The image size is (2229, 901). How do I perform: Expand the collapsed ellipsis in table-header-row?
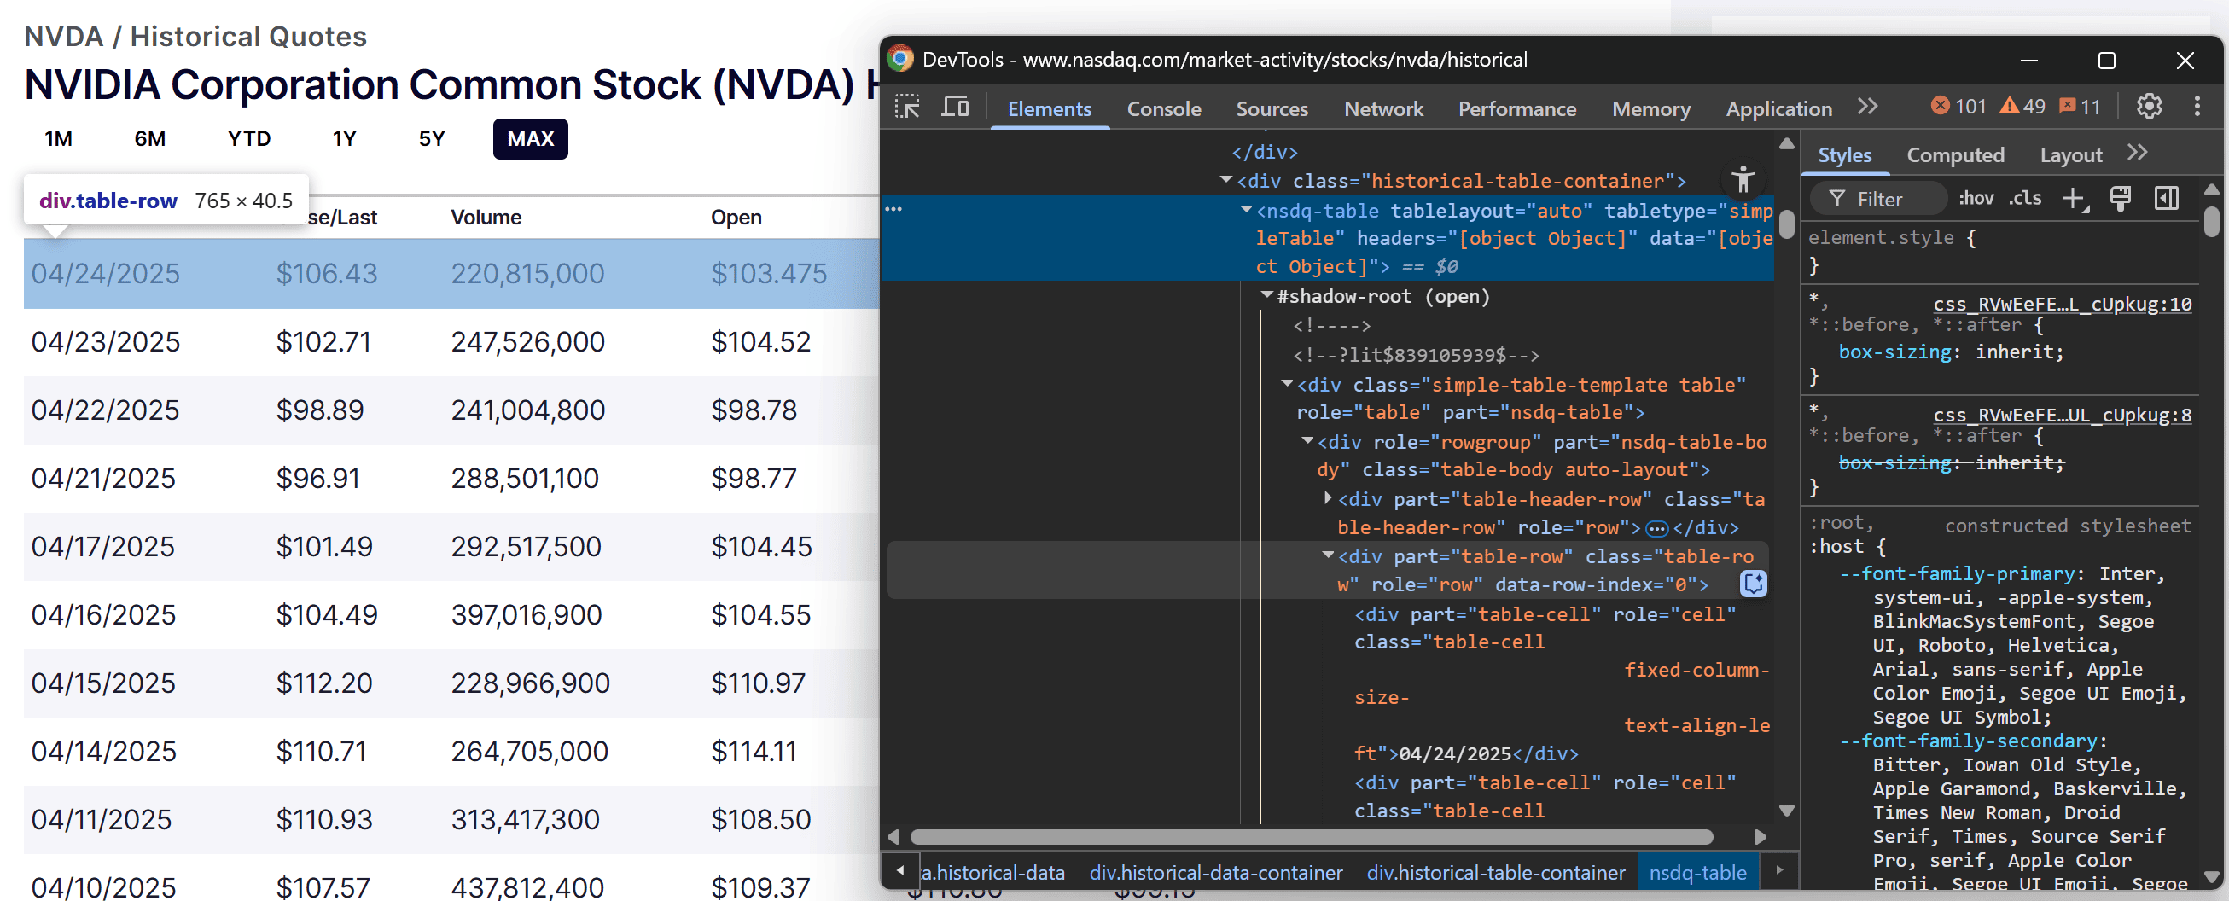pyautogui.click(x=1657, y=528)
